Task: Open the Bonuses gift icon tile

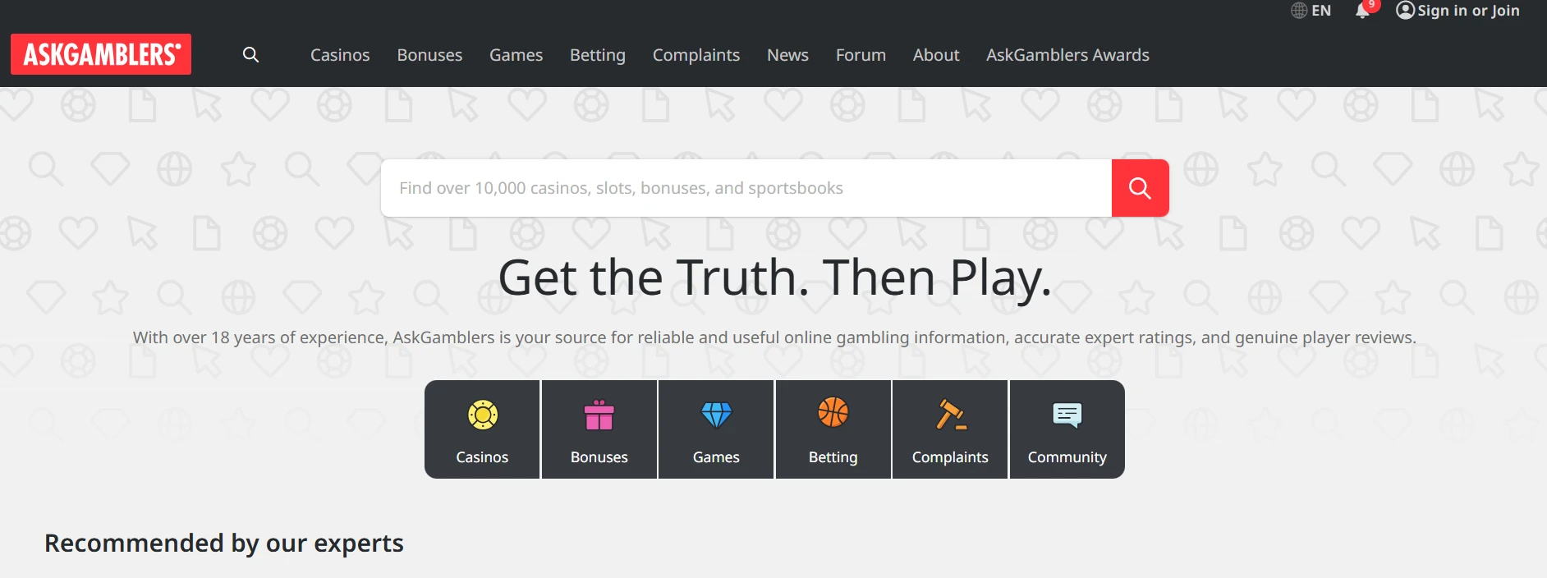Action: (x=599, y=429)
